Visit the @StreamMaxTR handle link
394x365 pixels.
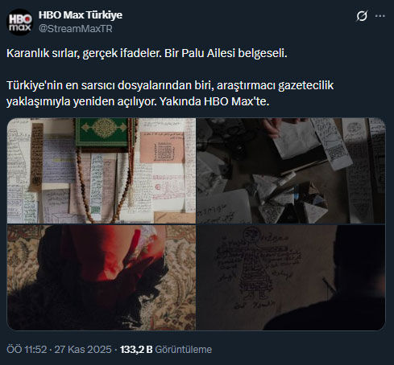point(76,29)
